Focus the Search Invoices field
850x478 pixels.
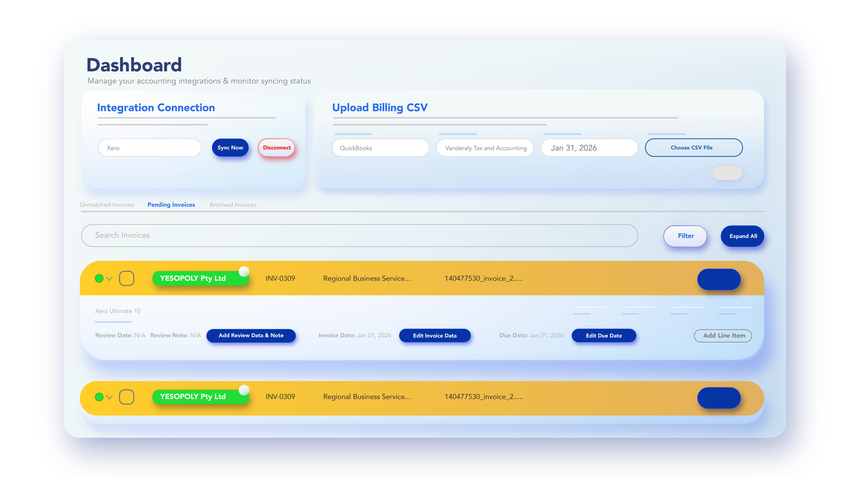pyautogui.click(x=359, y=235)
